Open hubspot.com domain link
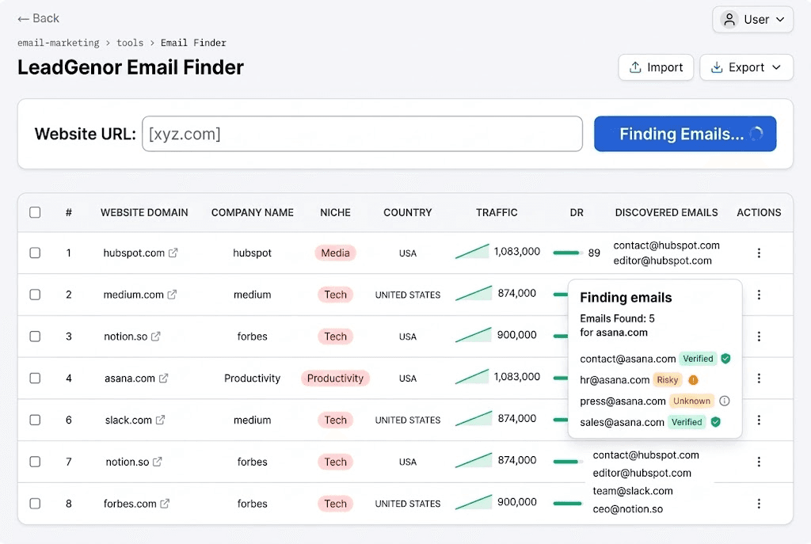 [134, 253]
